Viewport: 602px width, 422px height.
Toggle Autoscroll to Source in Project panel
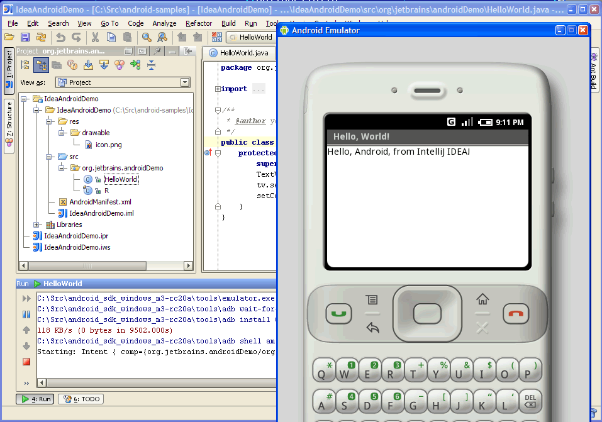[x=88, y=65]
